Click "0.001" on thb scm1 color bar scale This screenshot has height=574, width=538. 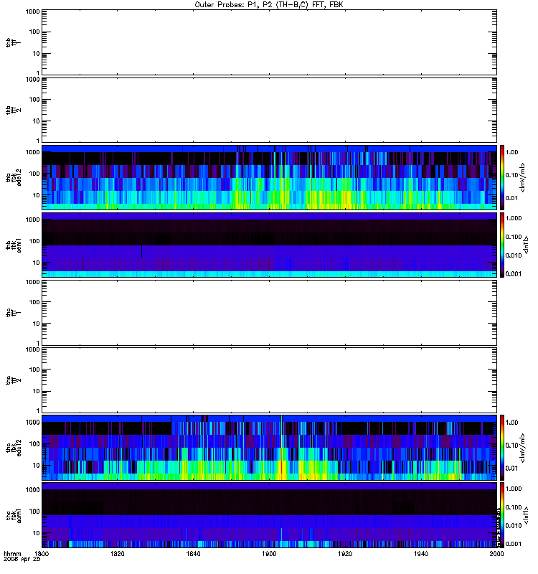pyautogui.click(x=514, y=274)
